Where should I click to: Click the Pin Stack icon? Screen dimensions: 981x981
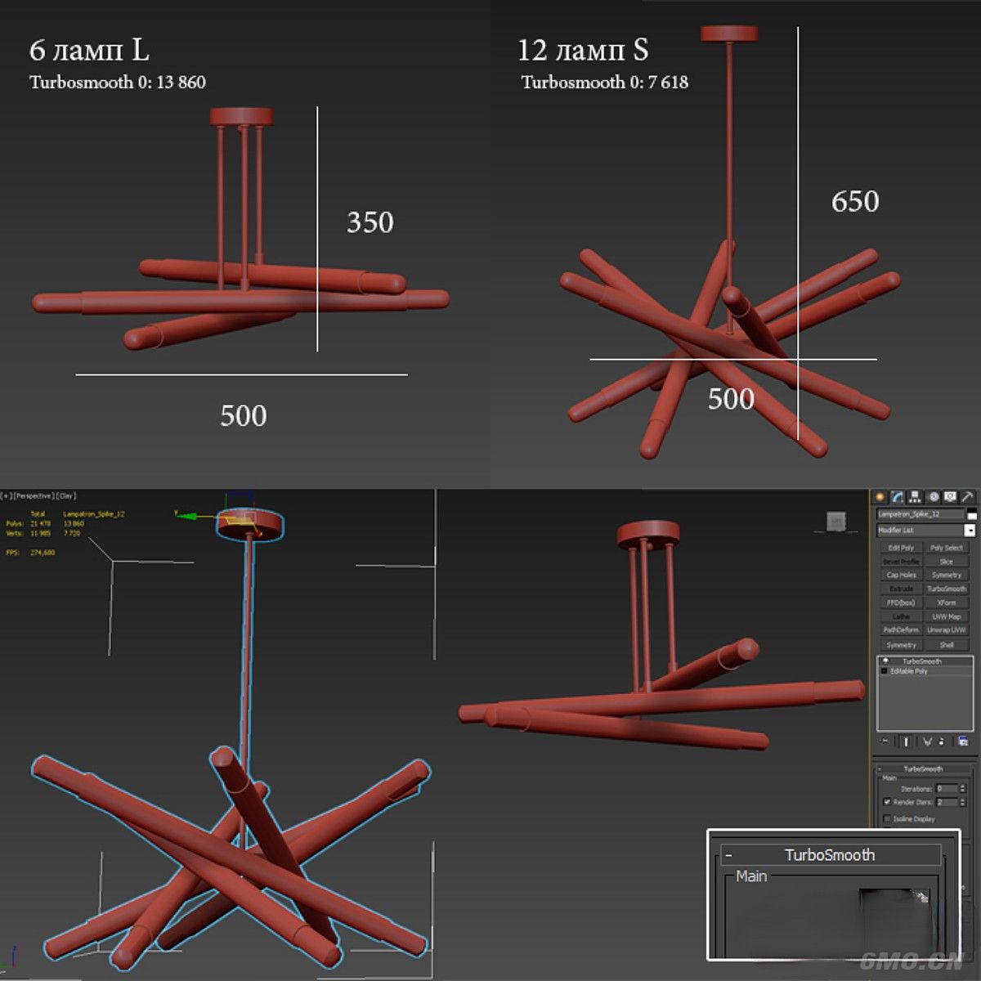[x=885, y=741]
